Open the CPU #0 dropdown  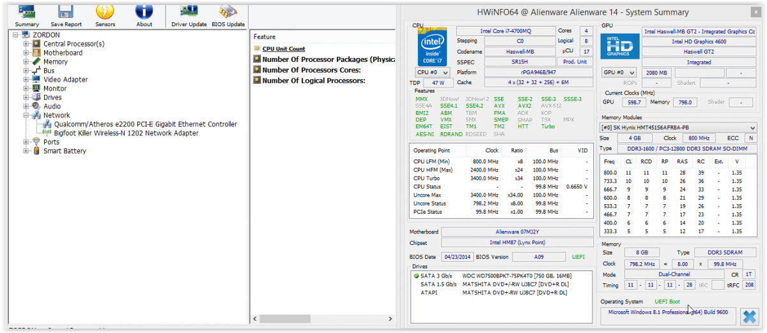point(432,73)
